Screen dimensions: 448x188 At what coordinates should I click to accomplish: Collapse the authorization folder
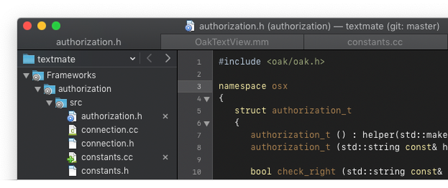[38, 89]
